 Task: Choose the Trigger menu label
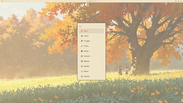(87, 41)
